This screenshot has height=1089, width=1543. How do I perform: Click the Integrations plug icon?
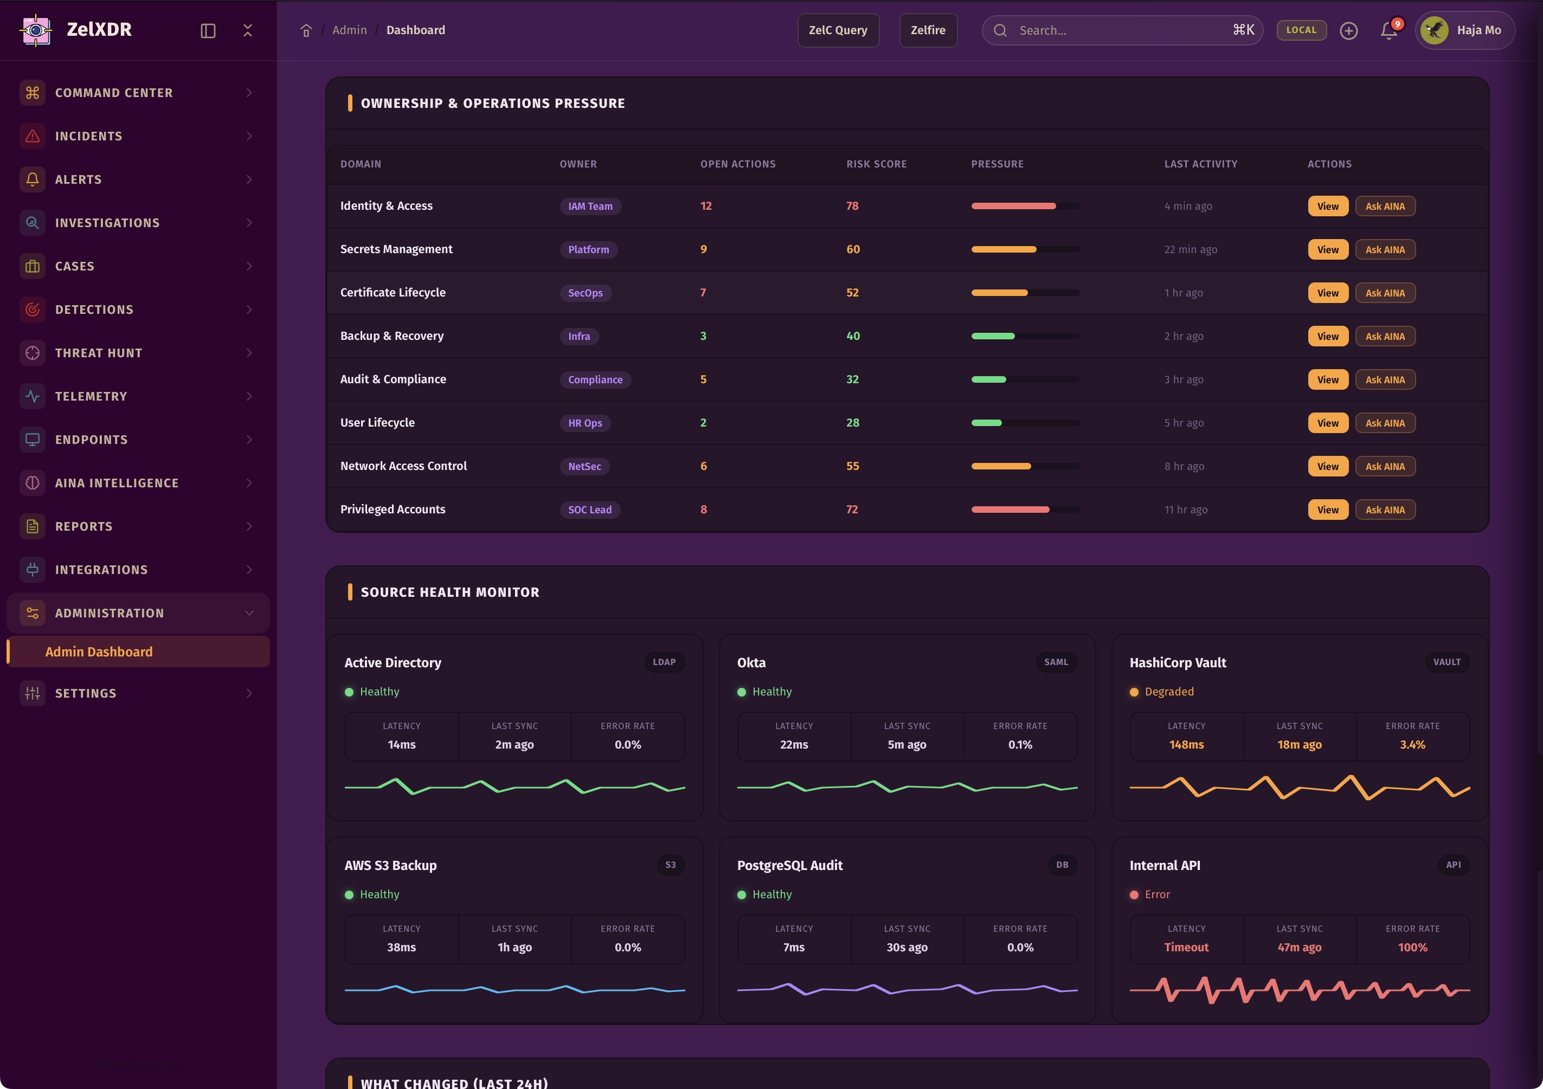[32, 570]
